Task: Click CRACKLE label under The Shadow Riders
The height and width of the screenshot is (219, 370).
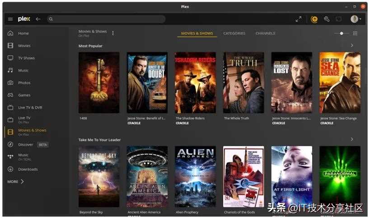Action: (x=182, y=123)
